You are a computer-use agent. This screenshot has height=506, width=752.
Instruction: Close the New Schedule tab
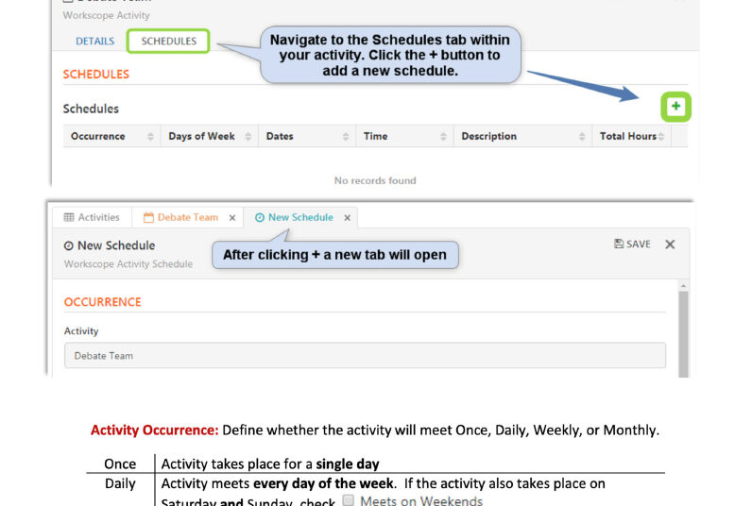[x=347, y=218]
